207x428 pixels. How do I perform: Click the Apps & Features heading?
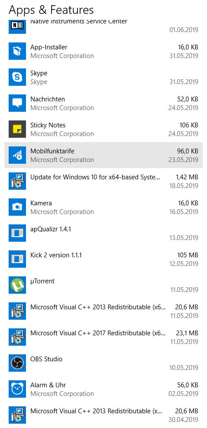[x=51, y=10]
